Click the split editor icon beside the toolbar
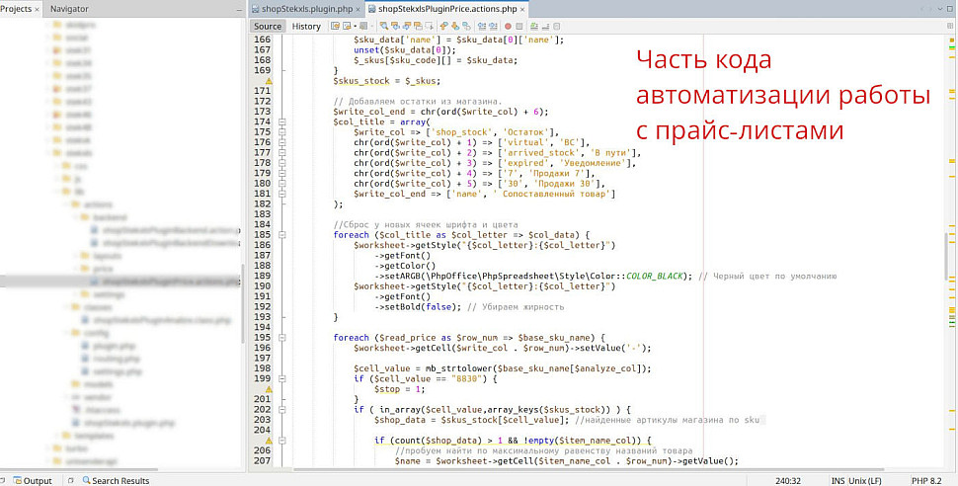Image resolution: width=958 pixels, height=486 pixels. tap(950, 27)
